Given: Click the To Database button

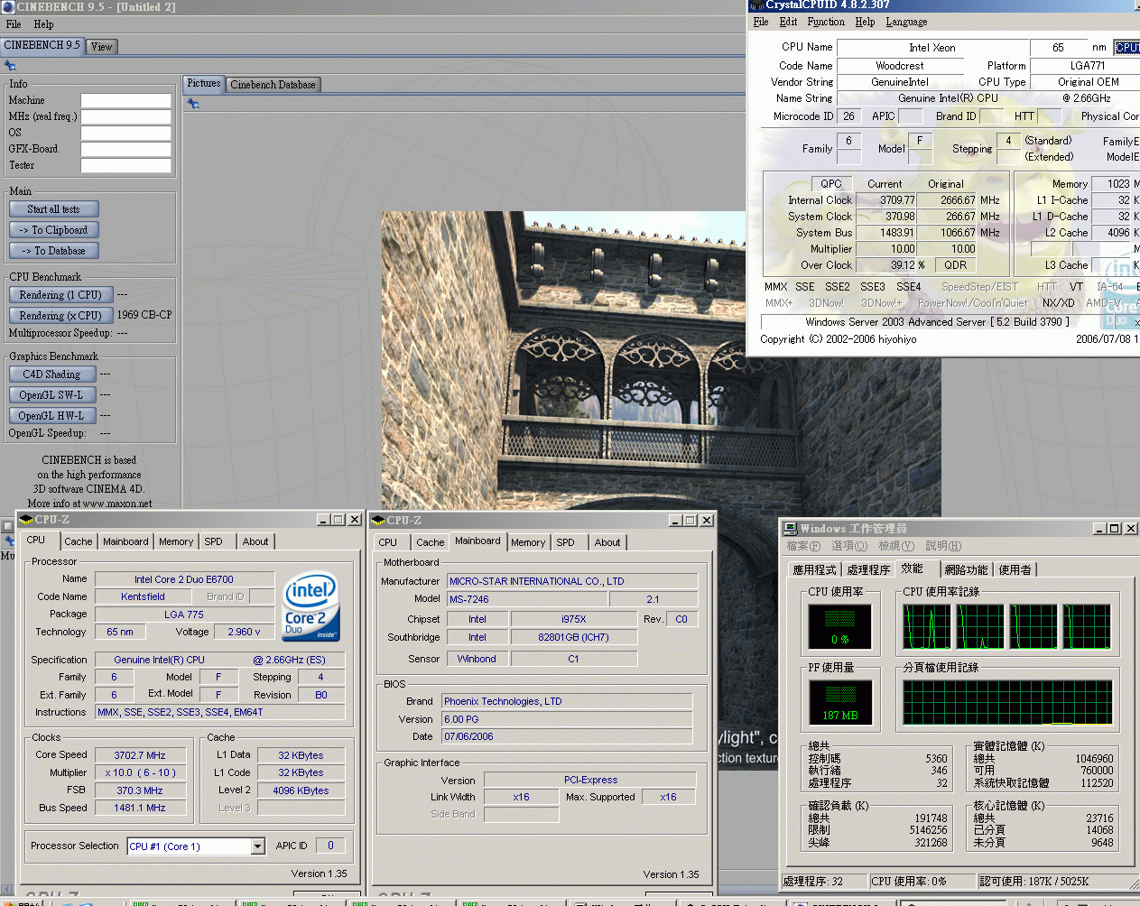Looking at the screenshot, I should coord(53,251).
